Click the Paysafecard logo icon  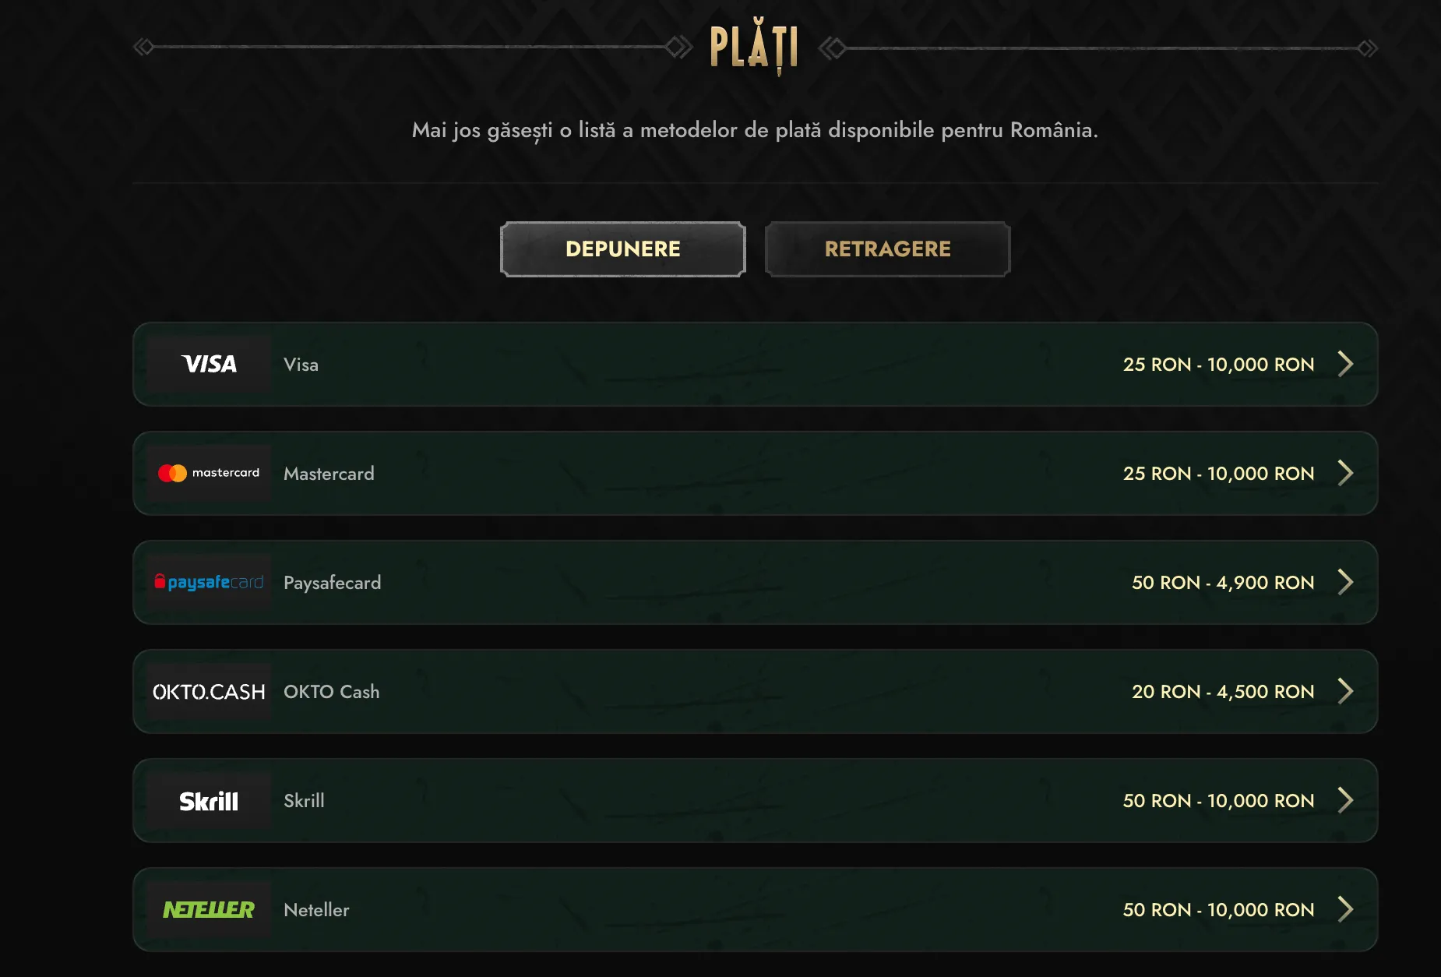(x=209, y=582)
